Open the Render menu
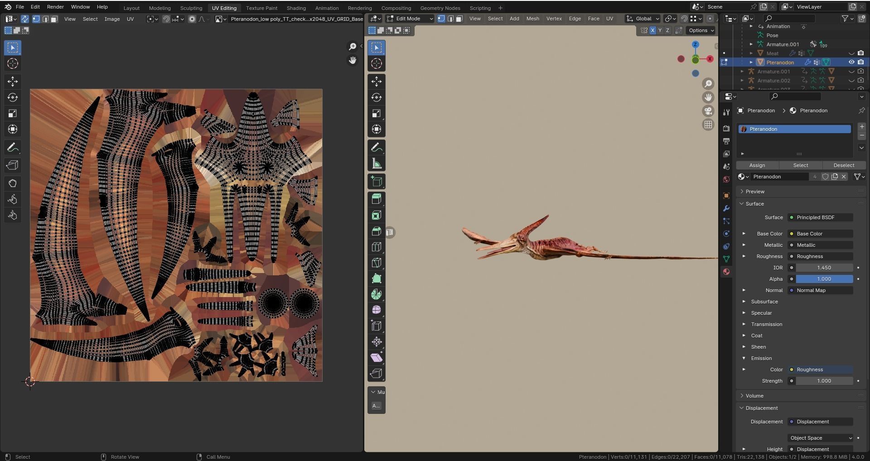This screenshot has height=461, width=870. 55,7
